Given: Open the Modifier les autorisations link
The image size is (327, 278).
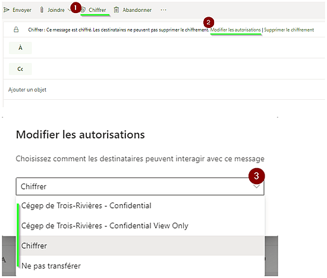Looking at the screenshot, I should click(x=235, y=30).
